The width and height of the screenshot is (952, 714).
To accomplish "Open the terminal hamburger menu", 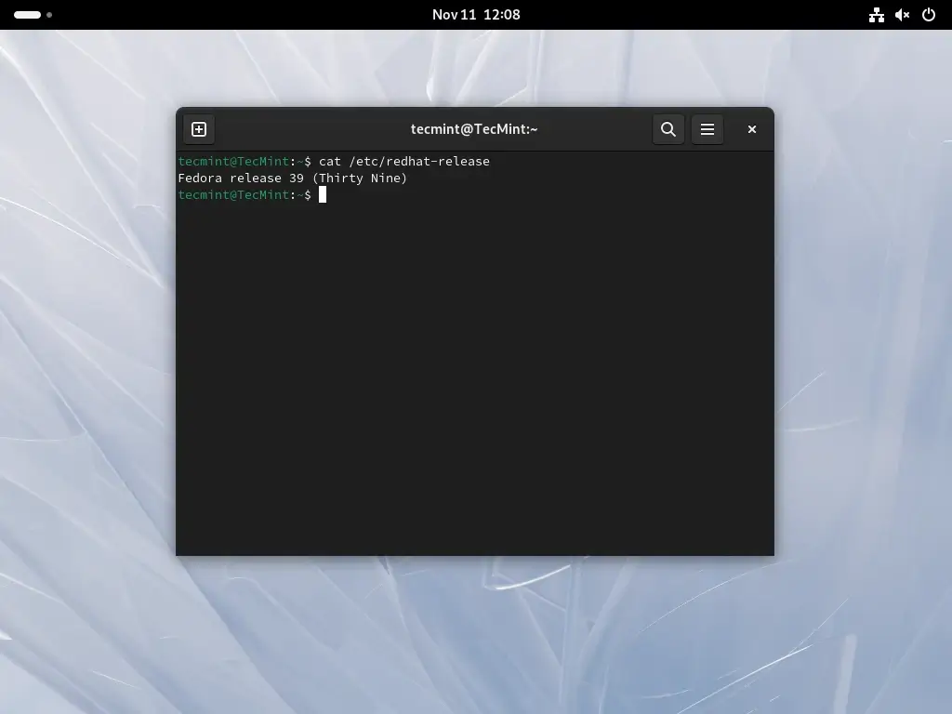I will click(707, 129).
